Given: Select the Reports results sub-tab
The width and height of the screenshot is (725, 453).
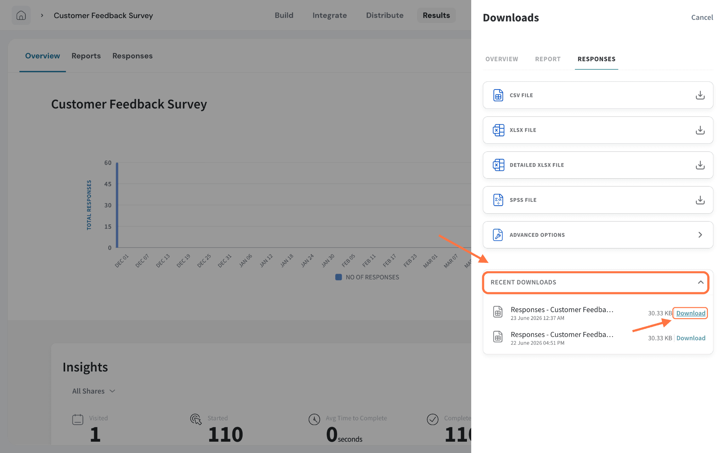Looking at the screenshot, I should click(x=86, y=56).
